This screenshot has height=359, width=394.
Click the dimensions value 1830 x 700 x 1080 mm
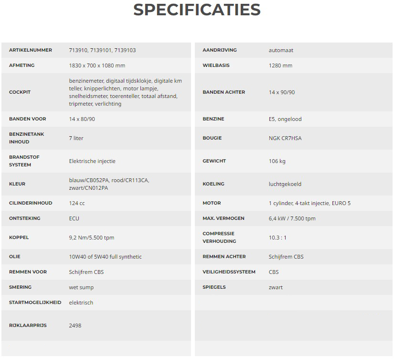tap(97, 65)
